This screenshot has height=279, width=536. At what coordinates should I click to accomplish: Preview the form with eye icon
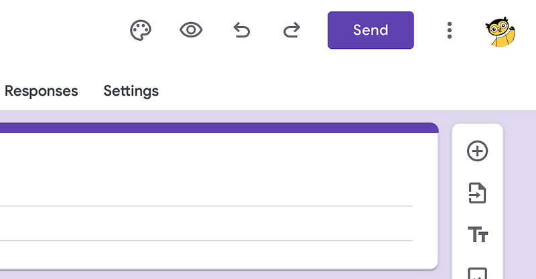[x=191, y=30]
